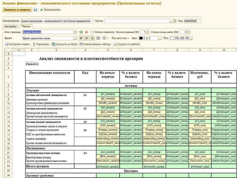Click the [А2_начало] cell
This screenshot has height=178, width=237.
click(x=108, y=108)
